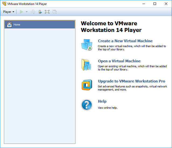This screenshot has width=172, height=148.
Task: Enter full screen mode via toolbar icon
Action: click(47, 12)
